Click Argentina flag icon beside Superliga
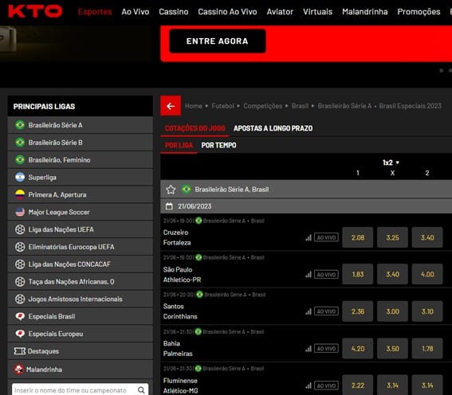The height and width of the screenshot is (395, 452). tap(20, 177)
